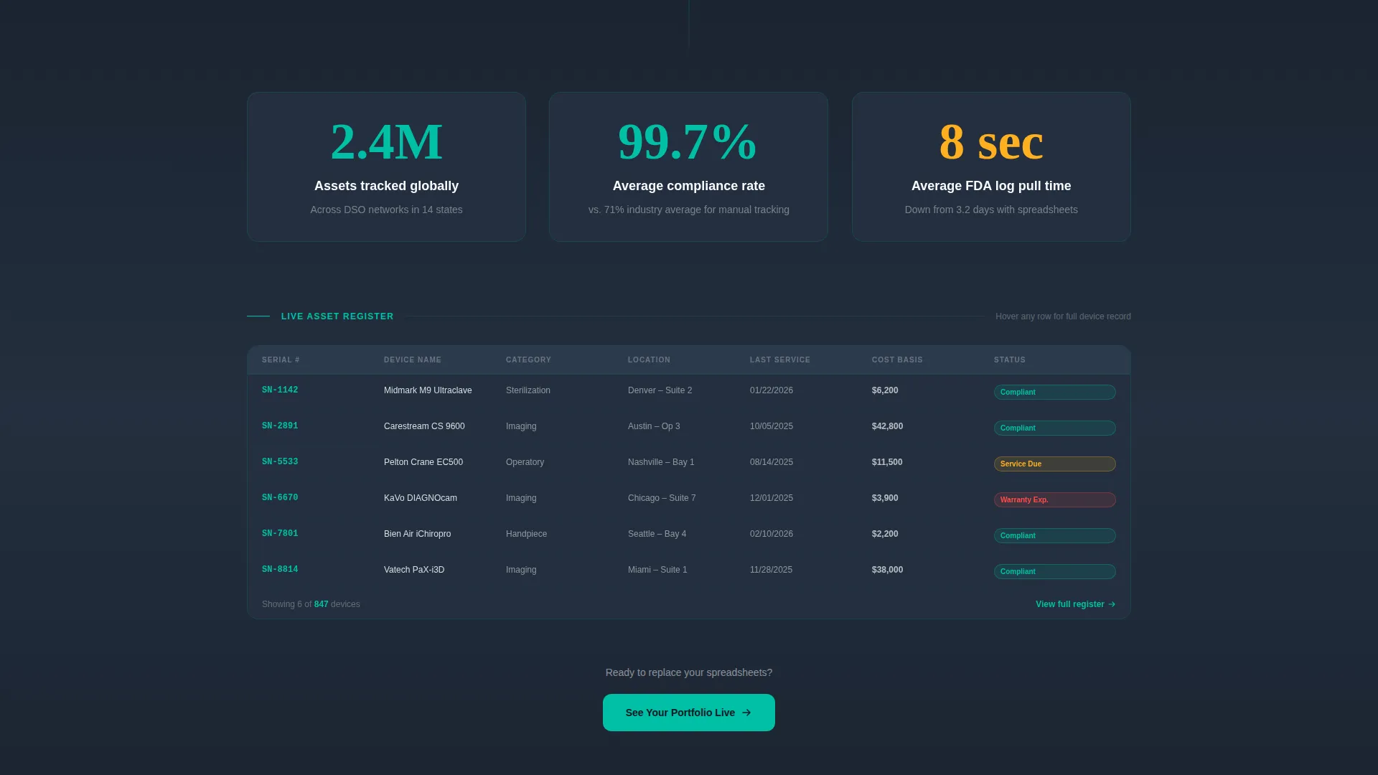Select serial number SN-1142

click(280, 390)
